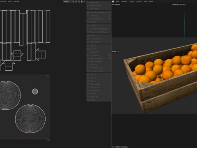This screenshot has height=148, width=197.
Task: Open the Textures menu in the UV view
Action: (16, 2)
